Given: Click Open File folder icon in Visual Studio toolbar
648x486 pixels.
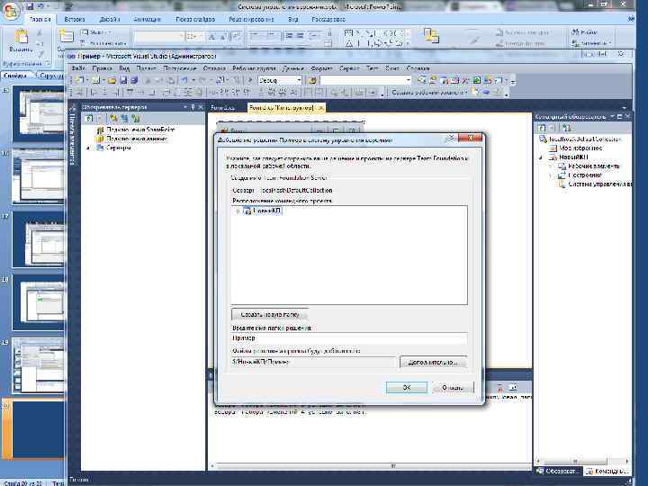Looking at the screenshot, I should tap(112, 81).
